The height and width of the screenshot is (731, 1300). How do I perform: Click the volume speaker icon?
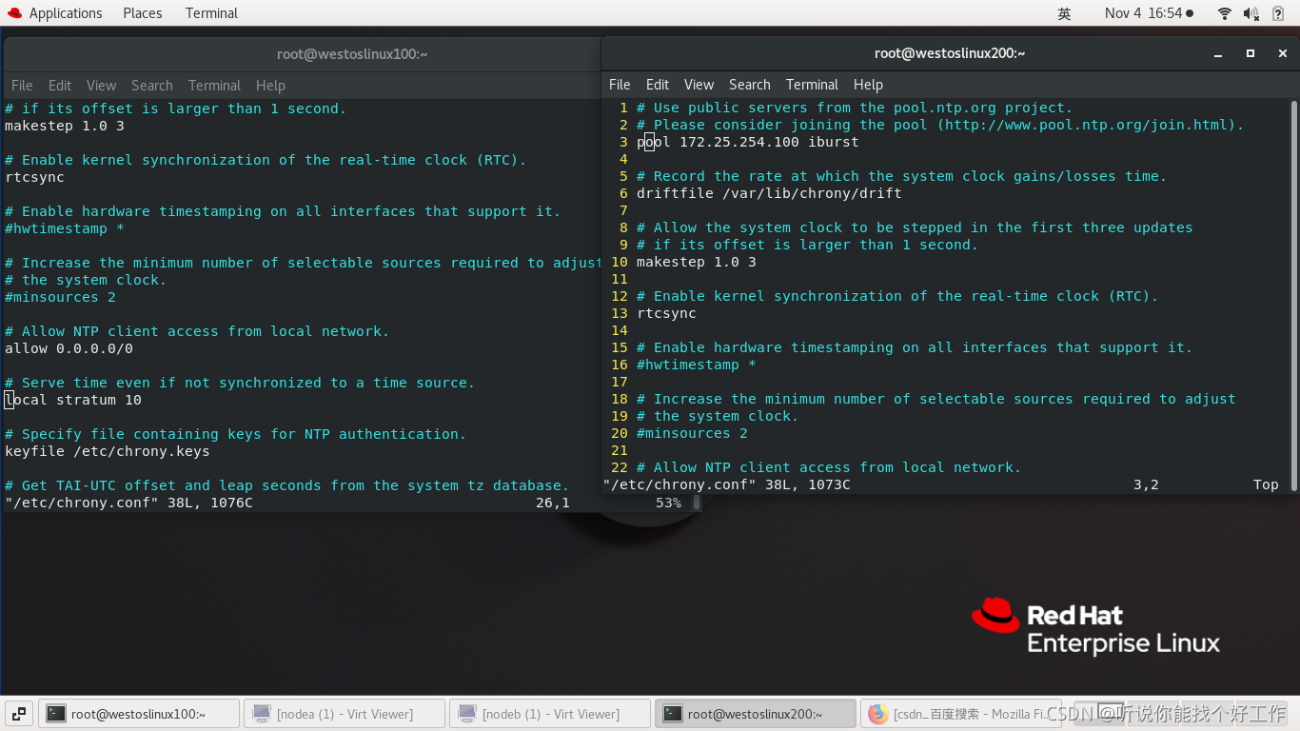point(1251,13)
